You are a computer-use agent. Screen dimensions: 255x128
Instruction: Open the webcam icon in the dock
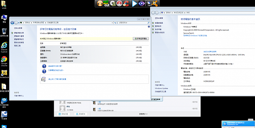(x=148, y=4)
